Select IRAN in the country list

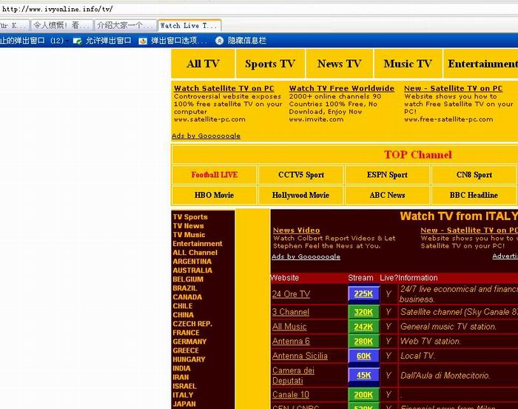click(x=181, y=378)
